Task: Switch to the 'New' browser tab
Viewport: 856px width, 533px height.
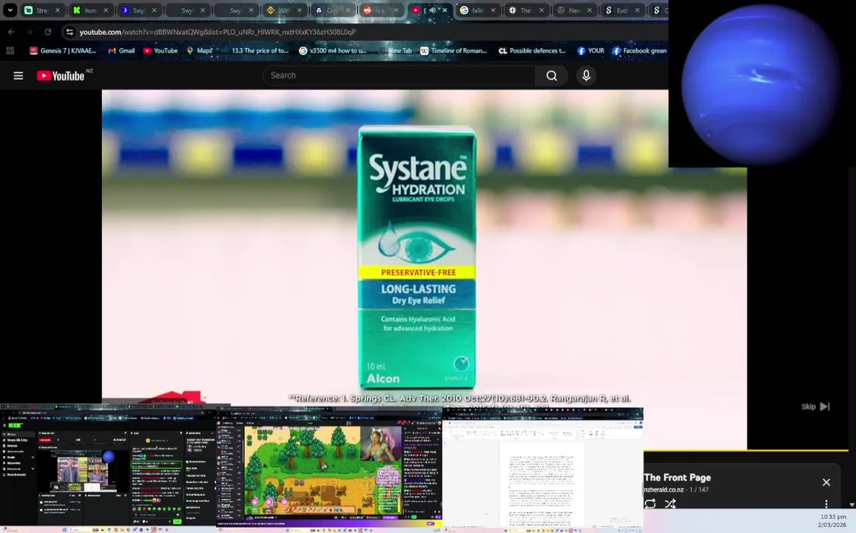Action: tap(574, 10)
